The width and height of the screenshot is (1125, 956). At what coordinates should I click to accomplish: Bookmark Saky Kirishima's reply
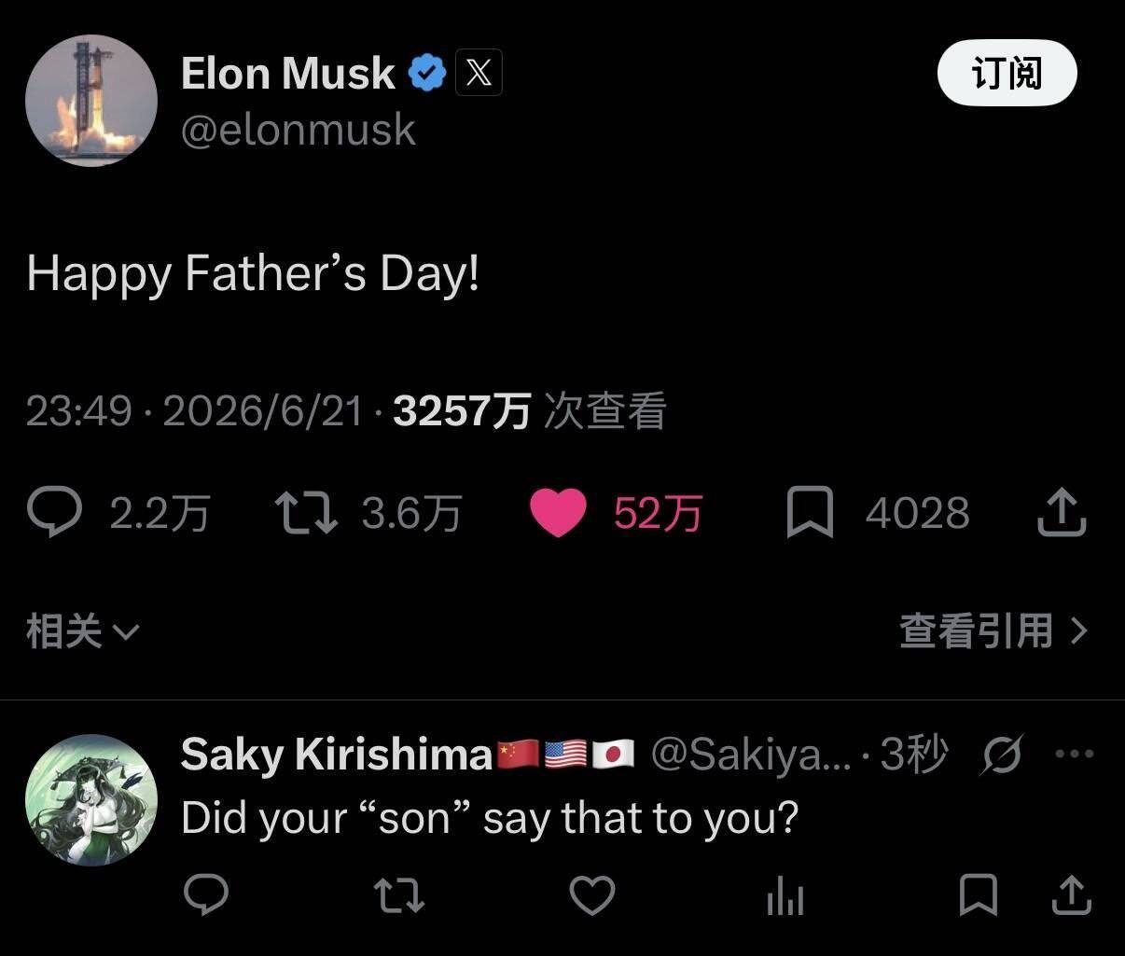pyautogui.click(x=979, y=895)
